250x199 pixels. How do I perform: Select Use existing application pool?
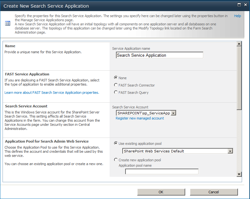point(116,143)
